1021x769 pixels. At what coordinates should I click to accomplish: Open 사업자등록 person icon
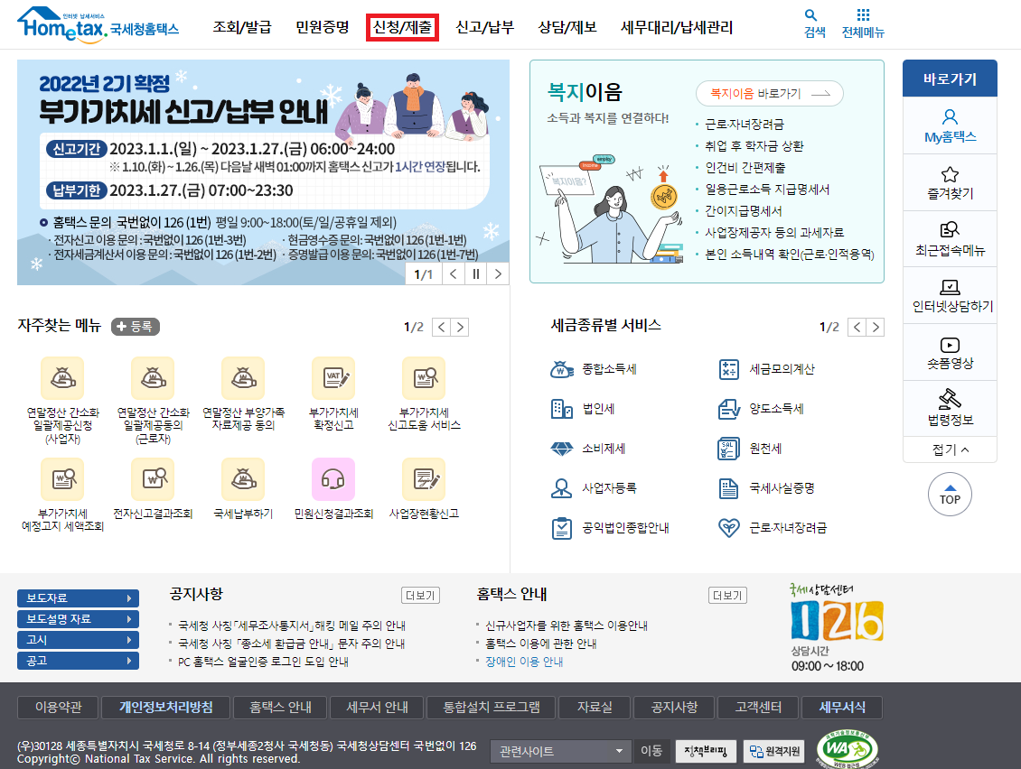[561, 488]
